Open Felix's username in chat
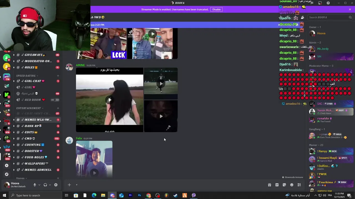Screen dimensions: 355x199 tap(79, 138)
